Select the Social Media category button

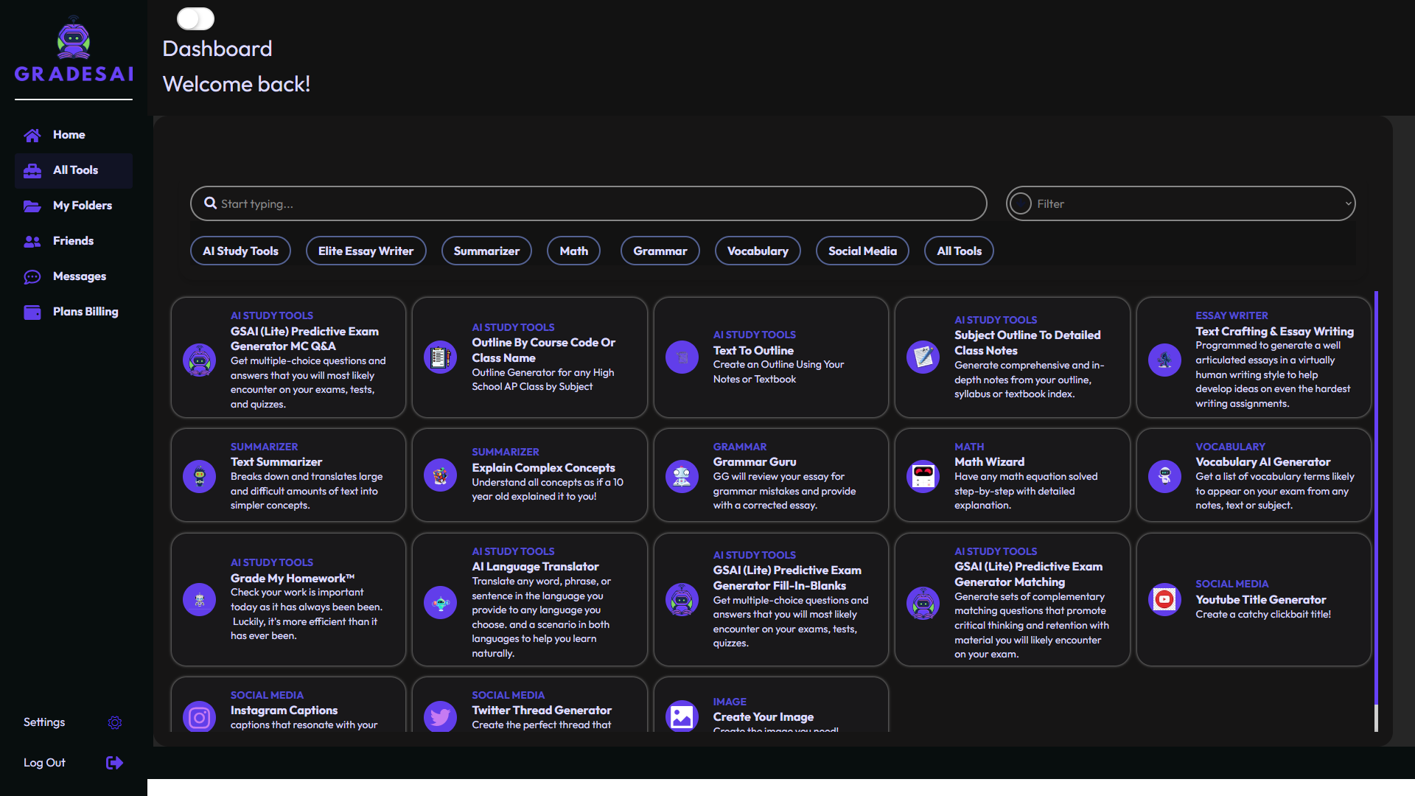click(x=862, y=251)
